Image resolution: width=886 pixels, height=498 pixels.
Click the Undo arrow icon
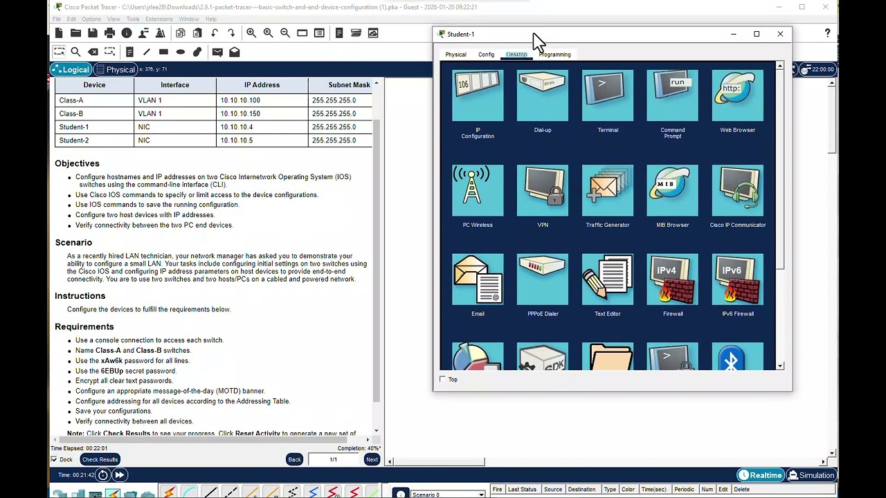tap(215, 33)
